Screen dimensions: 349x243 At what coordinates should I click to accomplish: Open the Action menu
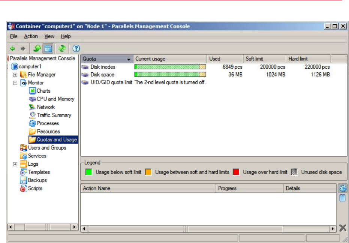click(31, 36)
